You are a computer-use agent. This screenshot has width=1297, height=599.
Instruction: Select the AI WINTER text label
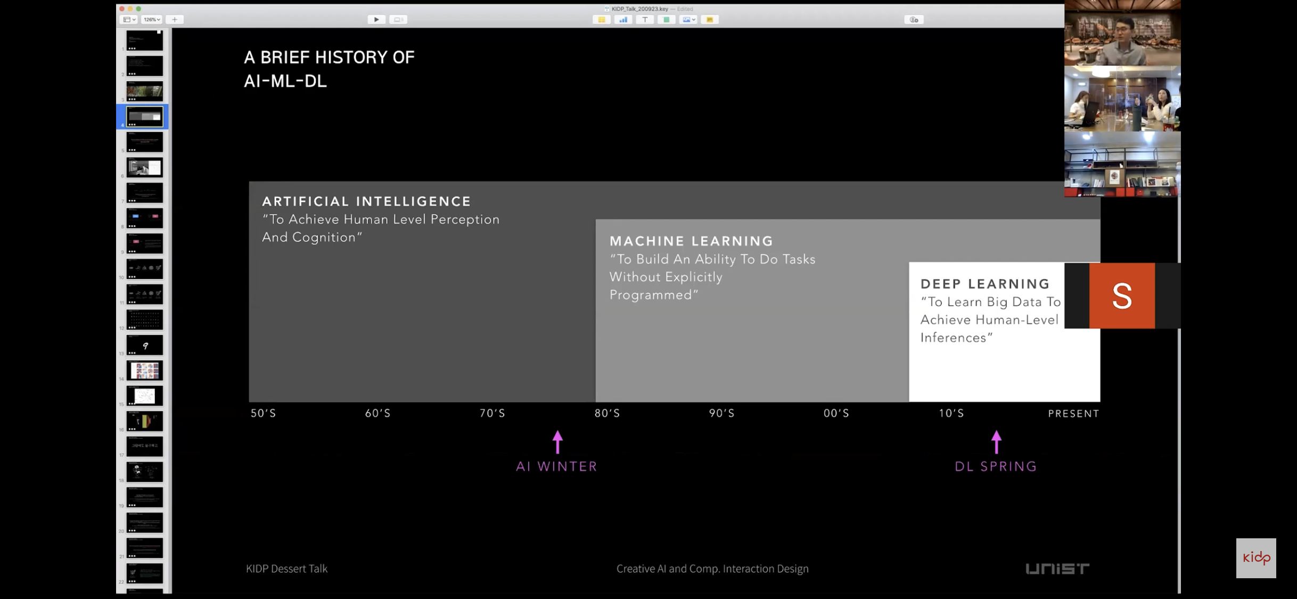tap(557, 466)
